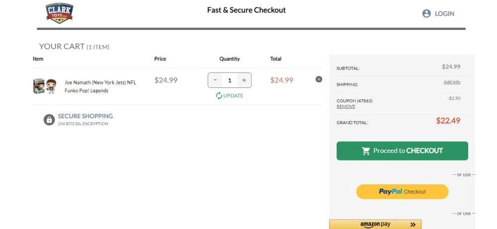Click the Joe Namath Funko product thumbnail
The width and height of the screenshot is (497, 229).
[45, 86]
